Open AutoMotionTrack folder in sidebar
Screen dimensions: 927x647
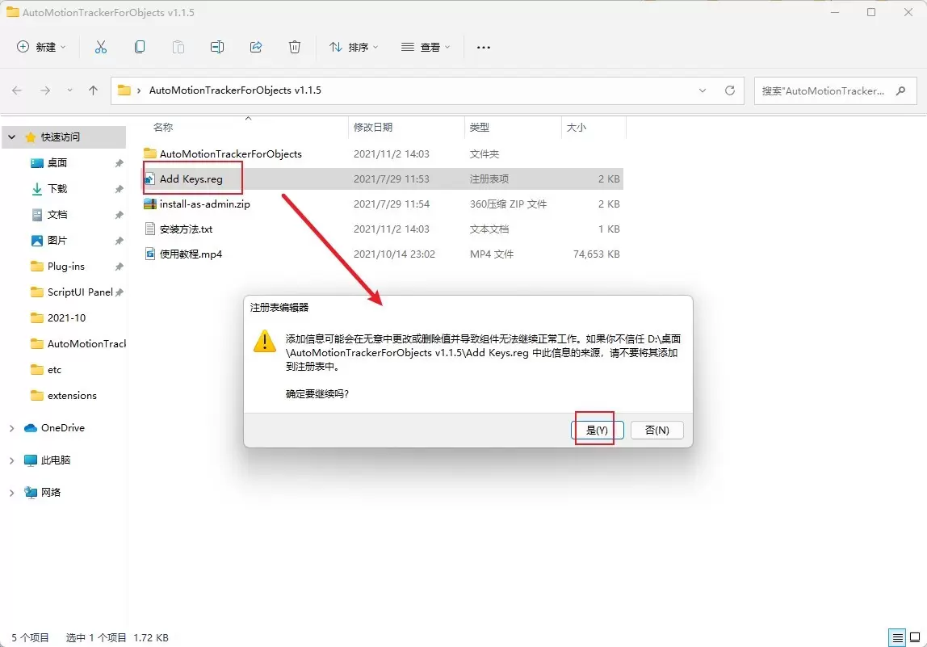point(78,343)
